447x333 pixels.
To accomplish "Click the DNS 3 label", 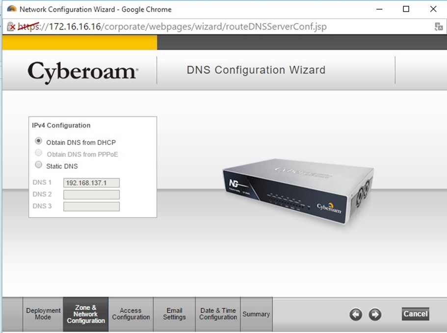I will point(42,206).
